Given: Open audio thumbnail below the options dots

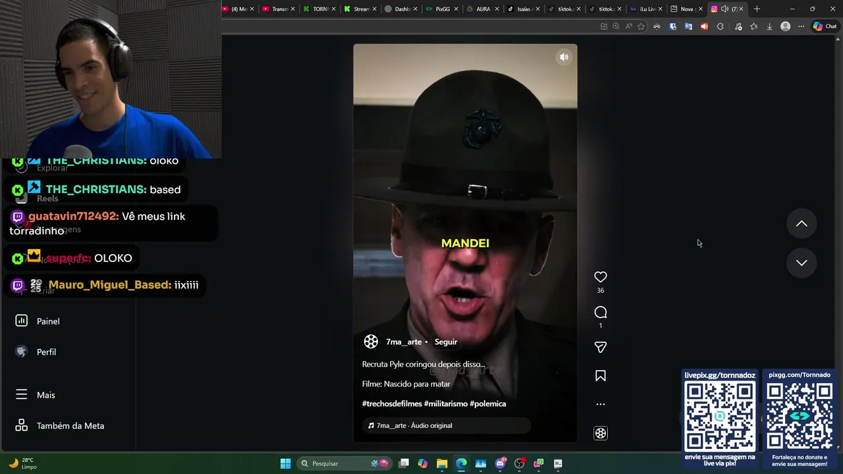Looking at the screenshot, I should pos(600,433).
